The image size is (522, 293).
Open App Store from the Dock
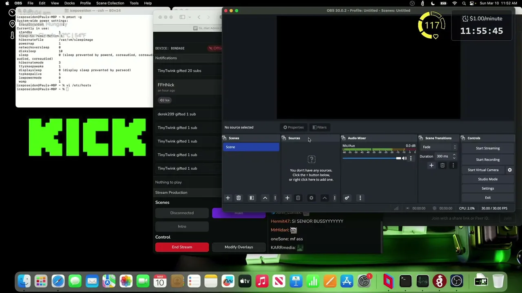pyautogui.click(x=347, y=281)
